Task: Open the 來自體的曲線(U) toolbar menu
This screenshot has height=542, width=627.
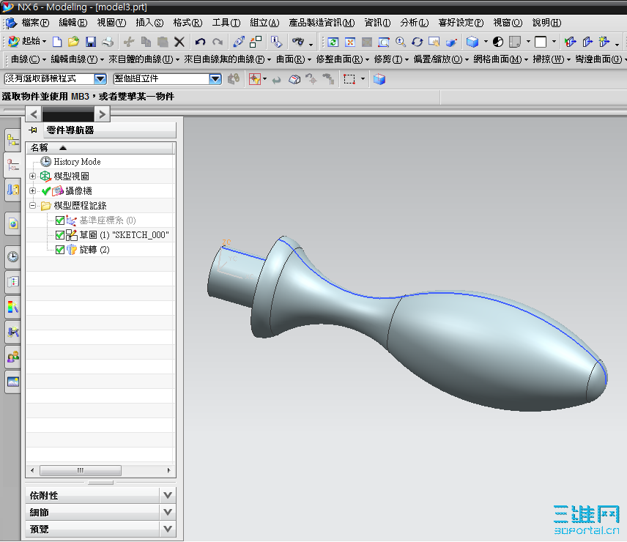Action: [144, 59]
